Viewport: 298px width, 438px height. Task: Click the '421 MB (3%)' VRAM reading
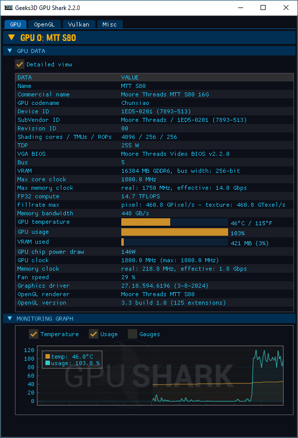250,243
